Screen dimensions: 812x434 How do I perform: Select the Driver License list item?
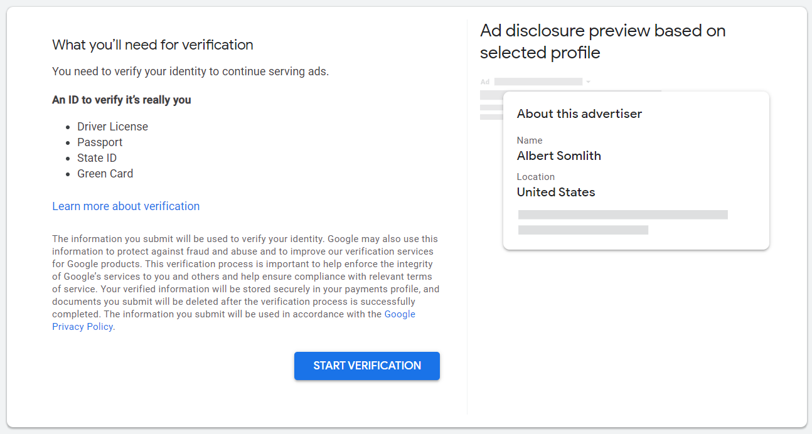coord(112,127)
